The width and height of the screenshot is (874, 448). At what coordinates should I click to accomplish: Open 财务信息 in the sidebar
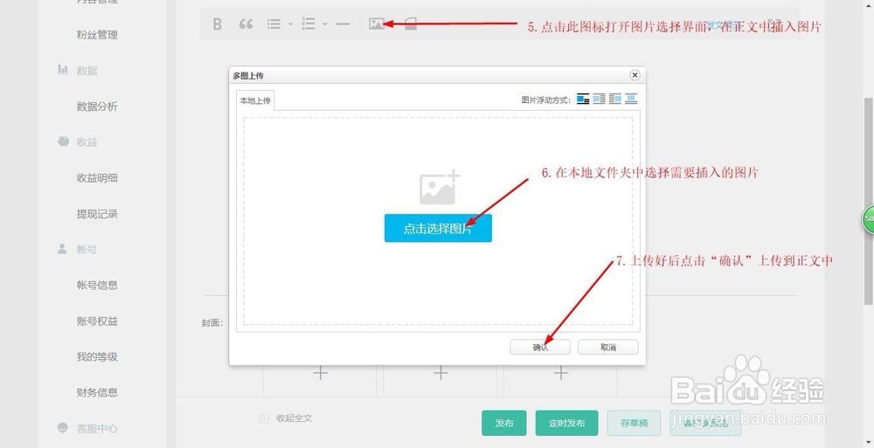click(97, 392)
